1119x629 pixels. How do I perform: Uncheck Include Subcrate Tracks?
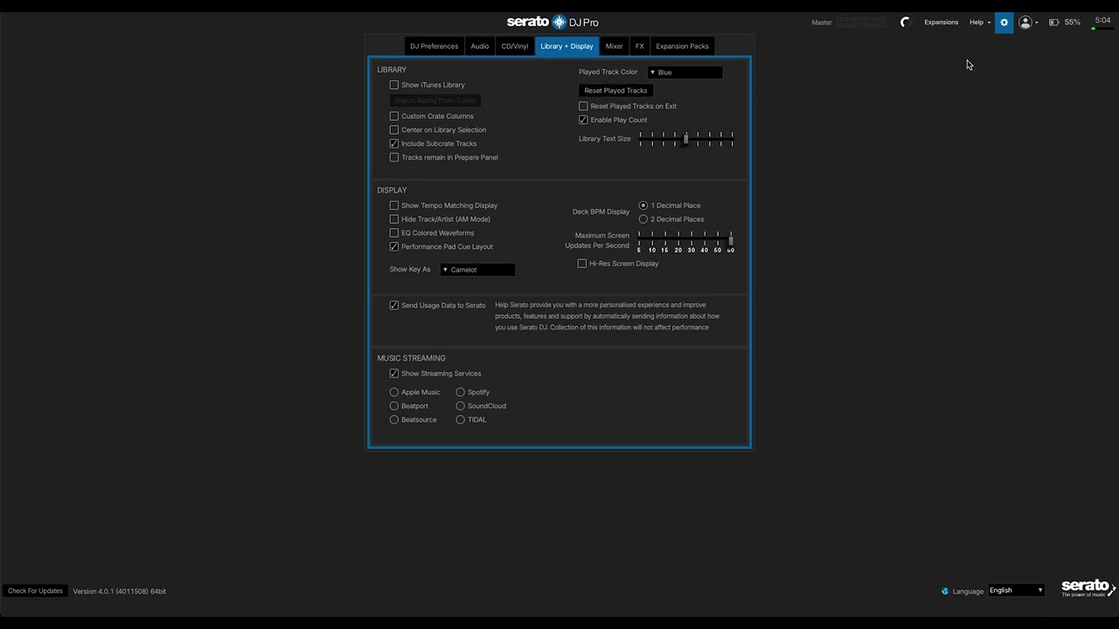tap(394, 143)
